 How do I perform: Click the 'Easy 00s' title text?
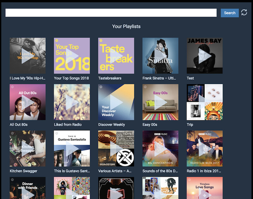click(x=150, y=125)
